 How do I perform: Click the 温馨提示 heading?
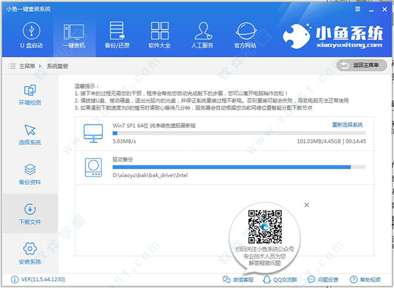click(87, 87)
